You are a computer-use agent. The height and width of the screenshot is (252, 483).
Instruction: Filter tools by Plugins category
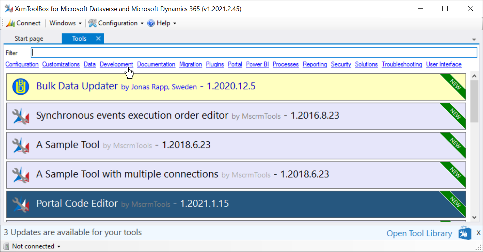(x=215, y=64)
